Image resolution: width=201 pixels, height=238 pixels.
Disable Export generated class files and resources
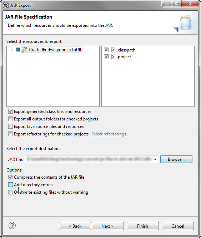[10, 111]
